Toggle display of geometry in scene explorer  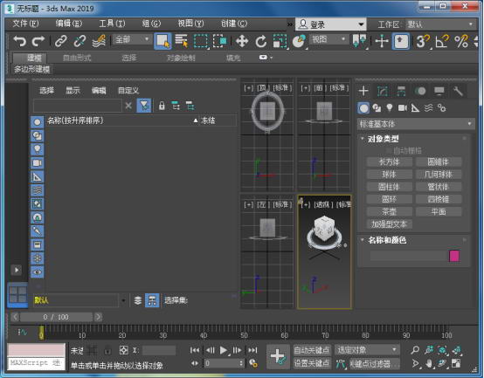37,122
